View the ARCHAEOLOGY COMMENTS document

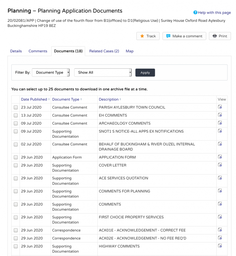220,123
